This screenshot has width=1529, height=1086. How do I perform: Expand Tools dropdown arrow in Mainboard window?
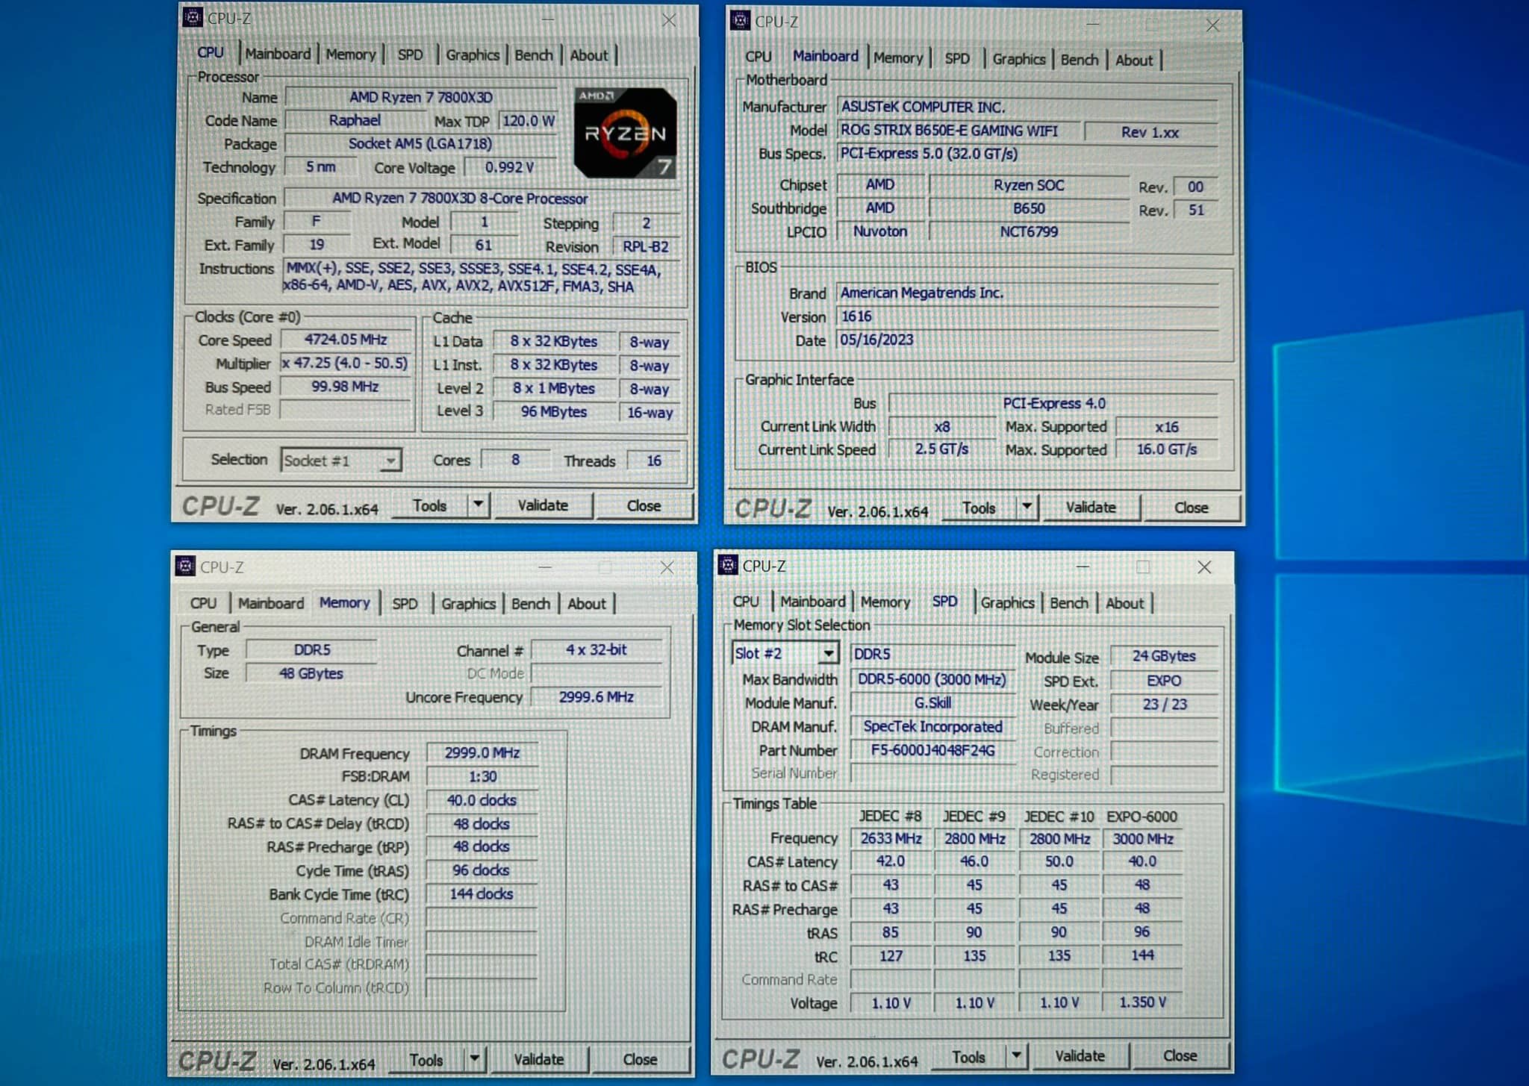(x=1027, y=507)
